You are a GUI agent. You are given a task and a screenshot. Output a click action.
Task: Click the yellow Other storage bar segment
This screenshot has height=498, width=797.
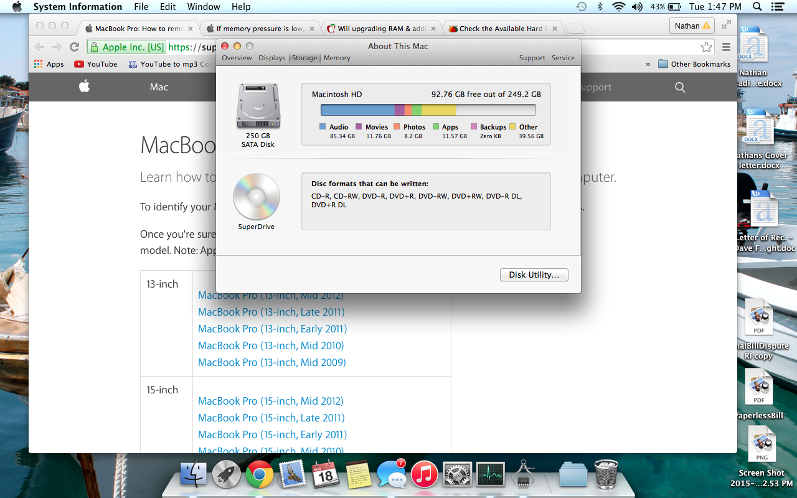pos(439,110)
